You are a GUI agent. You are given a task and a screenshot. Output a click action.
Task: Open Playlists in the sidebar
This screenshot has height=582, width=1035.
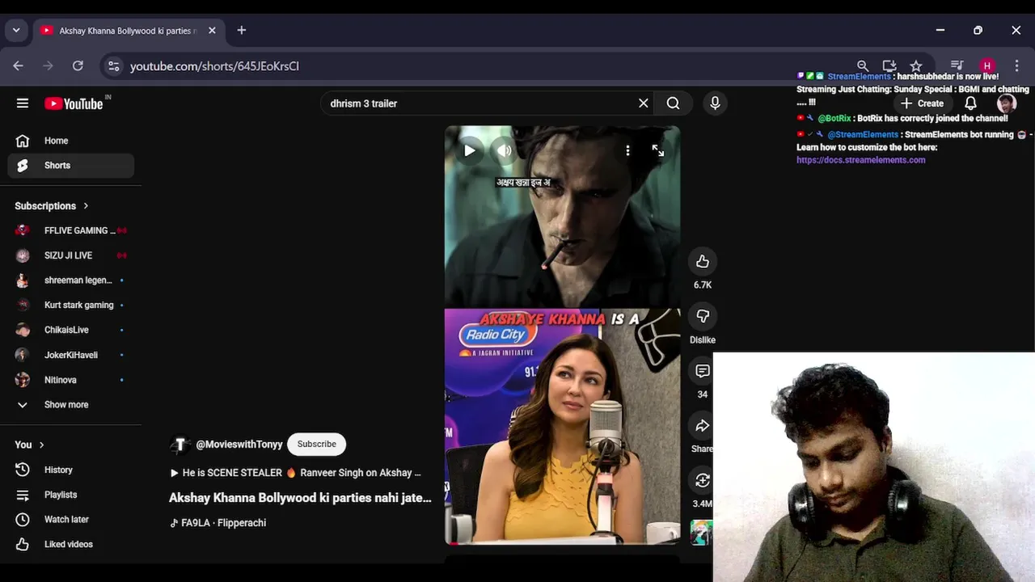pyautogui.click(x=71, y=495)
